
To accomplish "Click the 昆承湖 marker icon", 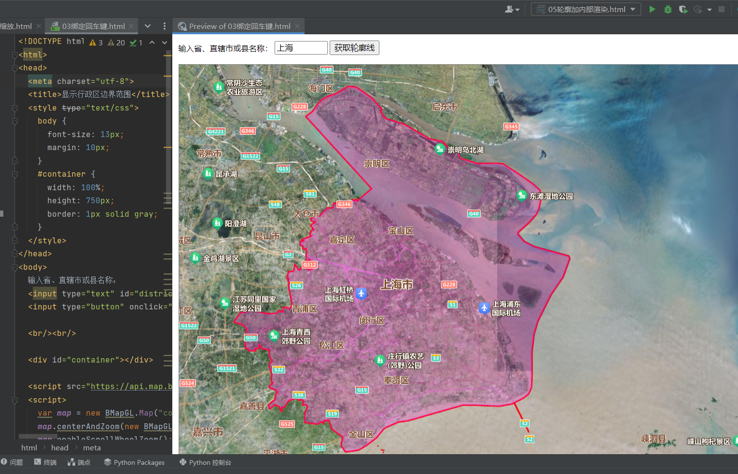I will 208,173.
